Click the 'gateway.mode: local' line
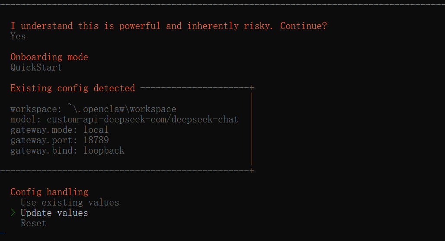This screenshot has height=241, width=445. click(x=59, y=130)
